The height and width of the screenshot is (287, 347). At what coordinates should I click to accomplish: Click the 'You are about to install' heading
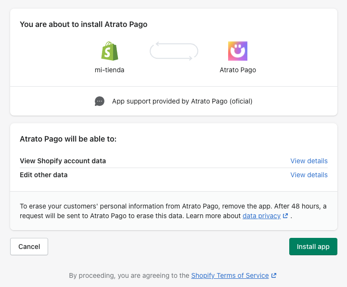(x=84, y=25)
